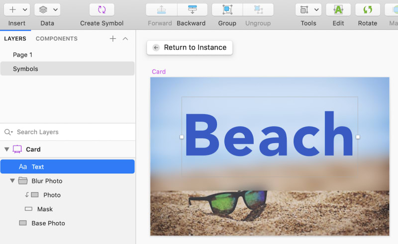Click the back arrow in Return to Instance
Image resolution: width=398 pixels, height=244 pixels.
tap(156, 47)
